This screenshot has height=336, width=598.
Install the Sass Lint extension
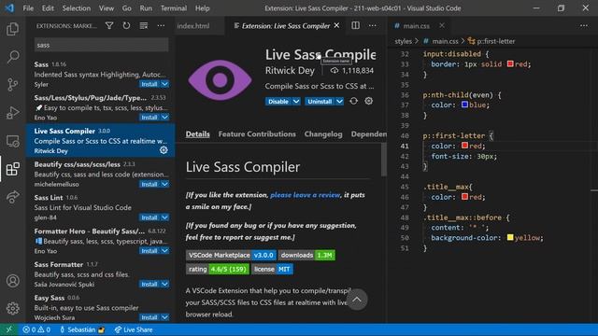[149, 217]
